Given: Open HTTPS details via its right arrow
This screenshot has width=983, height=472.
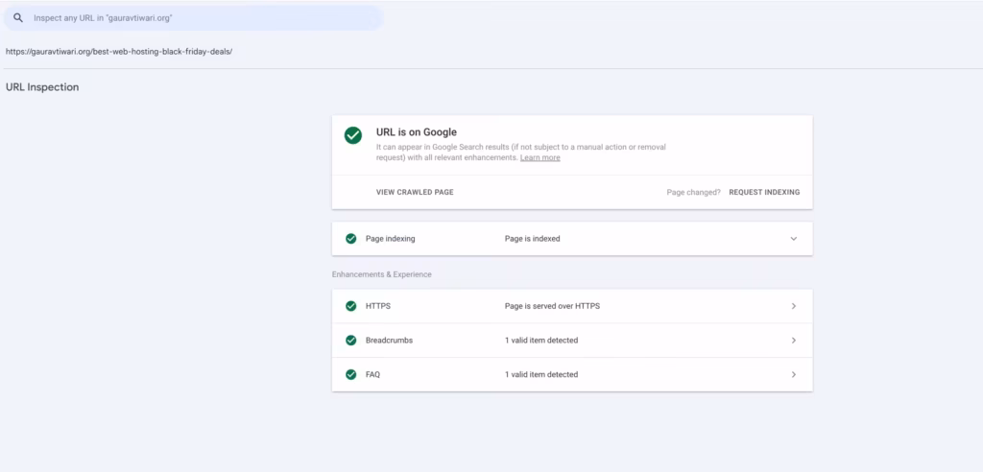Looking at the screenshot, I should coord(793,306).
